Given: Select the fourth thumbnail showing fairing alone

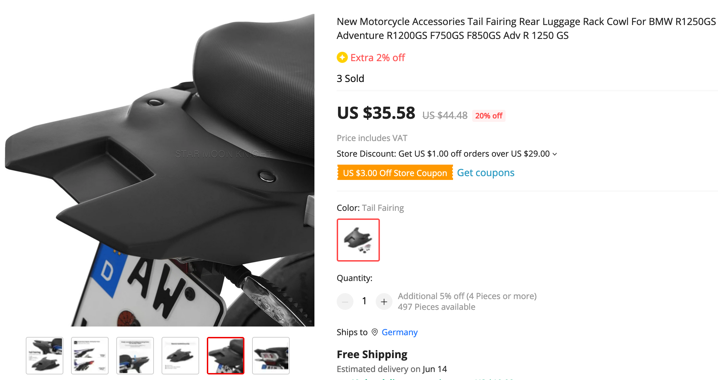Looking at the screenshot, I should 180,356.
